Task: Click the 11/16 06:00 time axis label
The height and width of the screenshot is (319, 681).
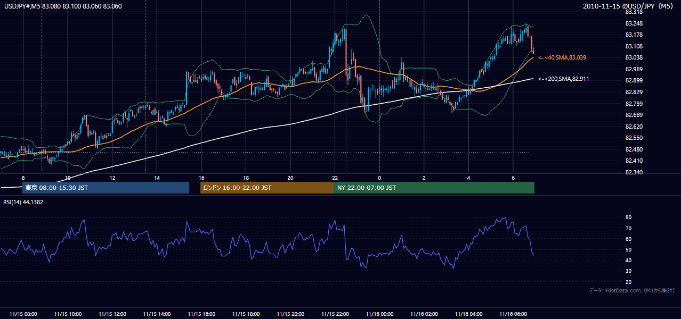Action: click(513, 314)
